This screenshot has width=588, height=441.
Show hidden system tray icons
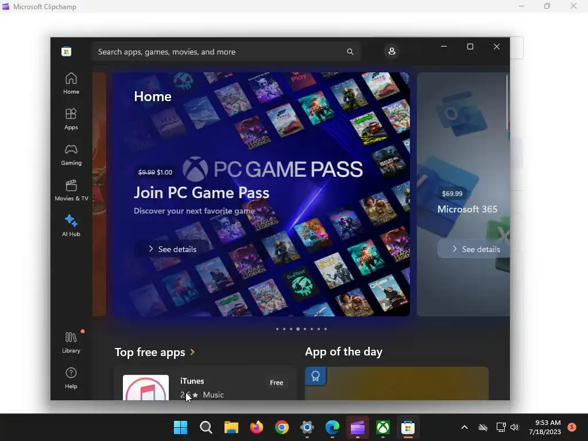pos(464,427)
